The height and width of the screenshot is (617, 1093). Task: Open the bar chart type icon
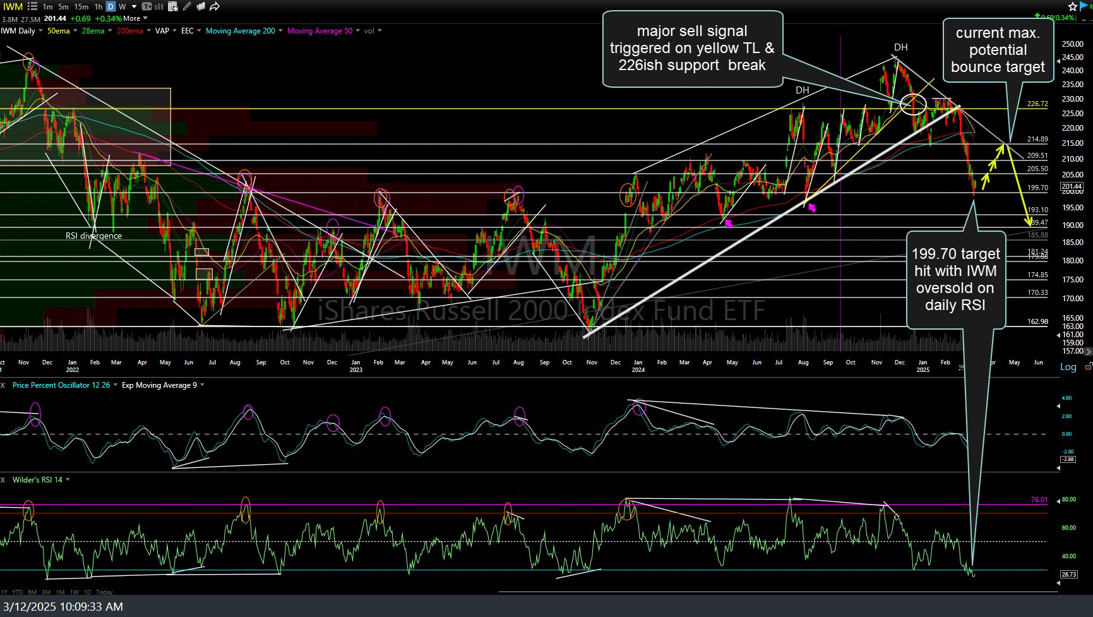158,6
